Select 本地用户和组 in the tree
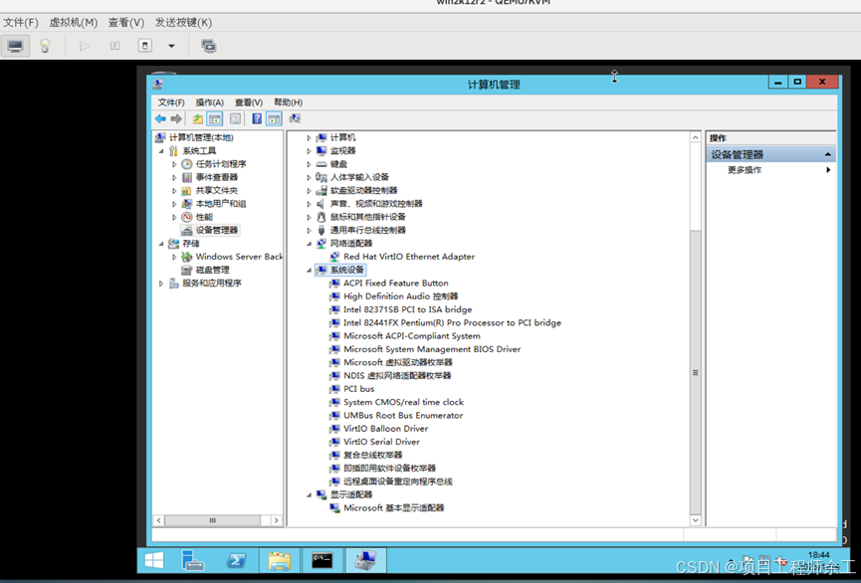 tap(221, 204)
